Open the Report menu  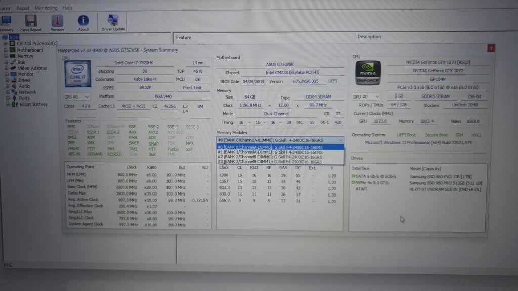(x=22, y=8)
